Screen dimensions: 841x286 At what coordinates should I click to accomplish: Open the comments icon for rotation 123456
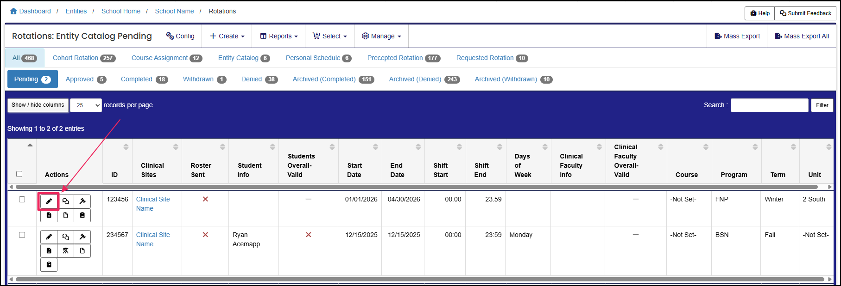66,201
